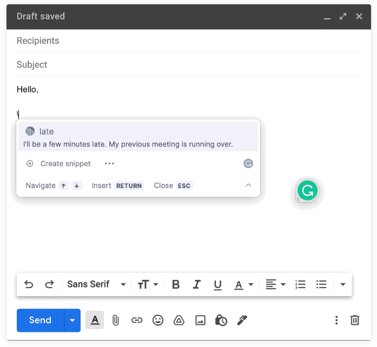
Task: Open the emoji picker
Action: point(158,320)
